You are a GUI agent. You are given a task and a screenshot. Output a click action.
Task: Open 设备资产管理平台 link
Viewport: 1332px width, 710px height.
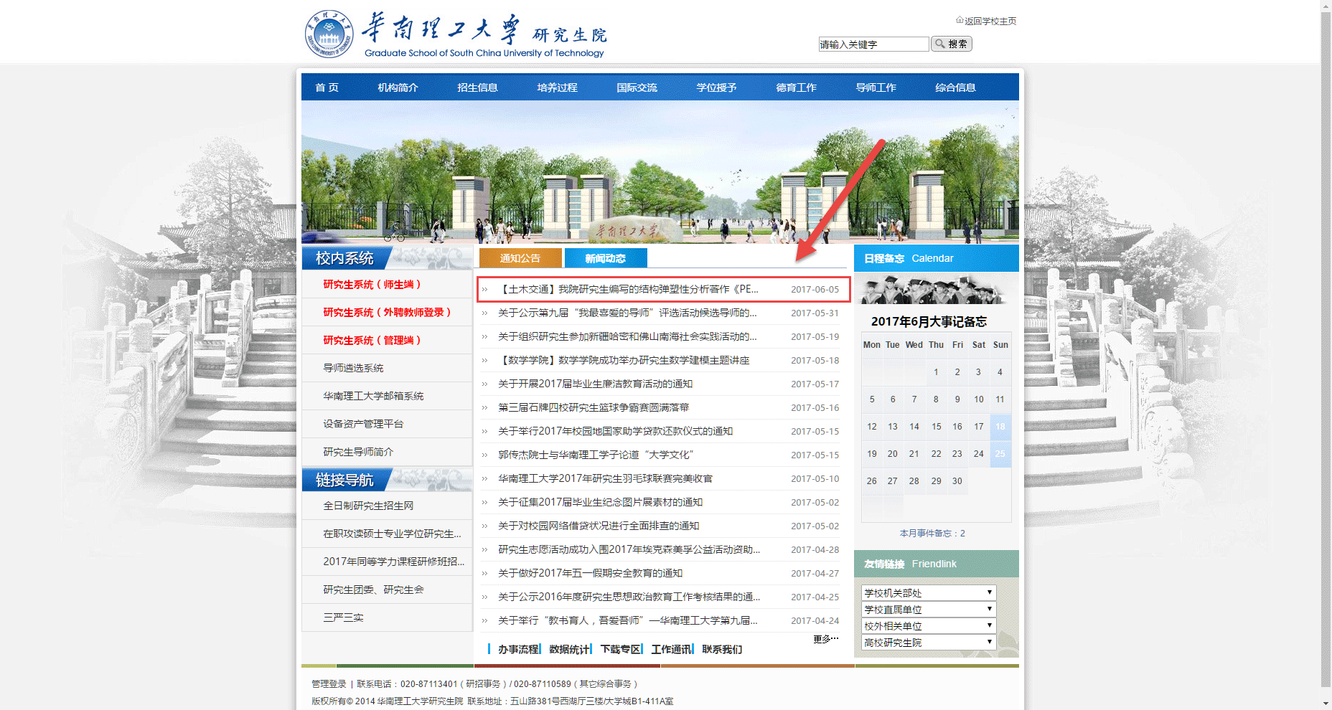coord(363,424)
